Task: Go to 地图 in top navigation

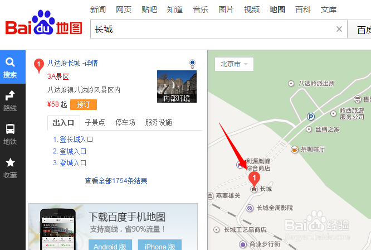Action: point(277,9)
